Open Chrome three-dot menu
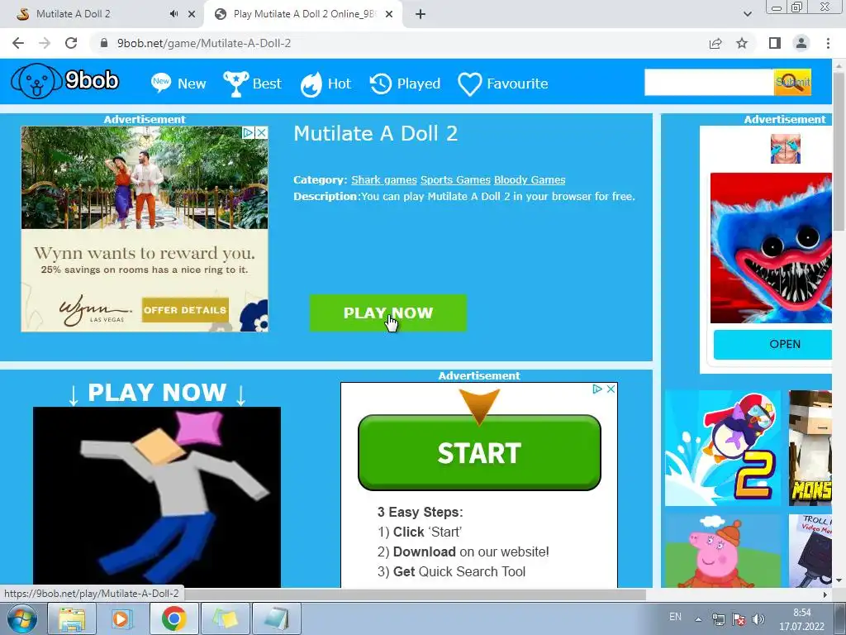The width and height of the screenshot is (846, 635). tap(828, 43)
